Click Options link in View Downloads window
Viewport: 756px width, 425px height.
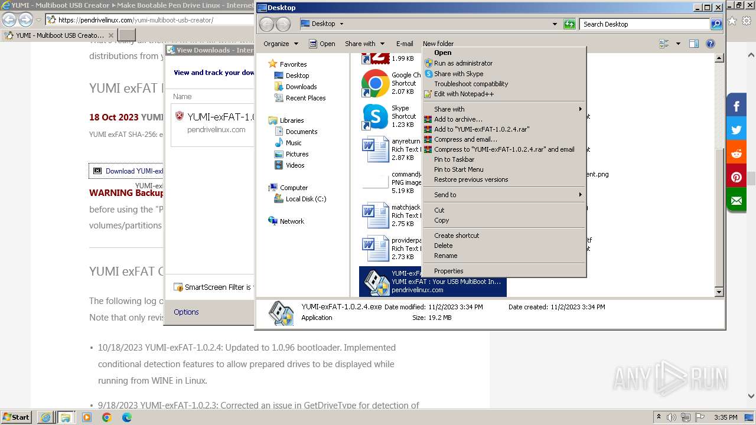[x=186, y=312]
